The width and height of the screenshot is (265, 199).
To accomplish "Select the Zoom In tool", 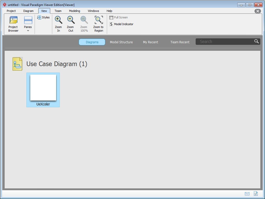I will (58, 24).
